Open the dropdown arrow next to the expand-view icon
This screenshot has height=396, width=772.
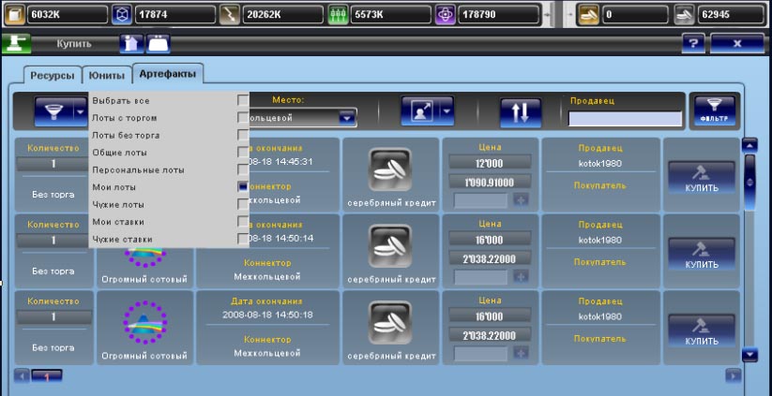click(447, 111)
